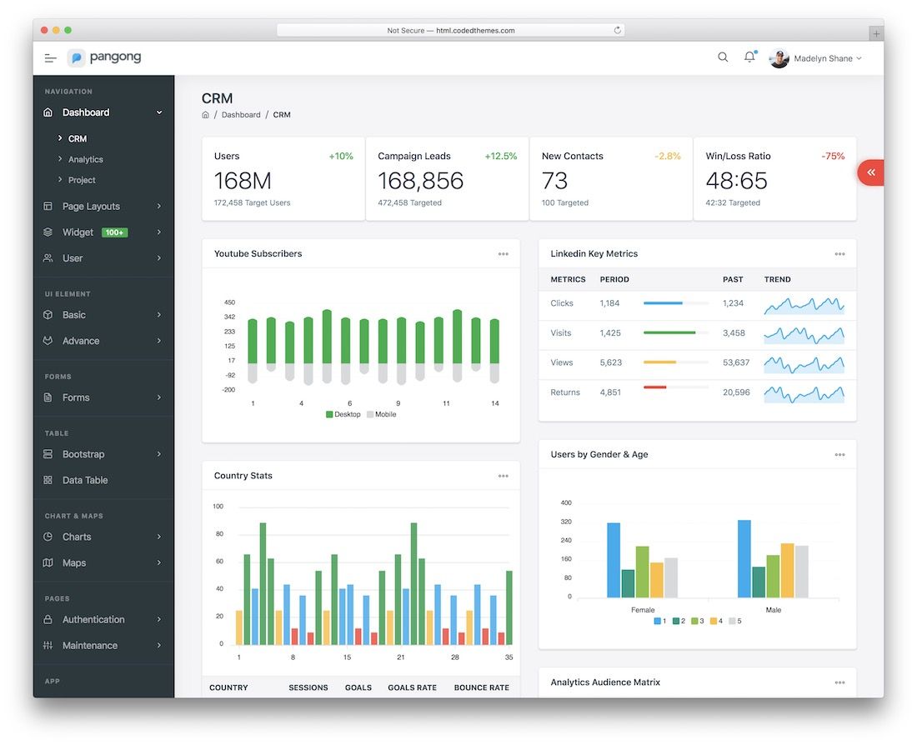Image resolution: width=917 pixels, height=745 pixels.
Task: Open Youtube Subscribers card options menu
Action: pos(503,254)
